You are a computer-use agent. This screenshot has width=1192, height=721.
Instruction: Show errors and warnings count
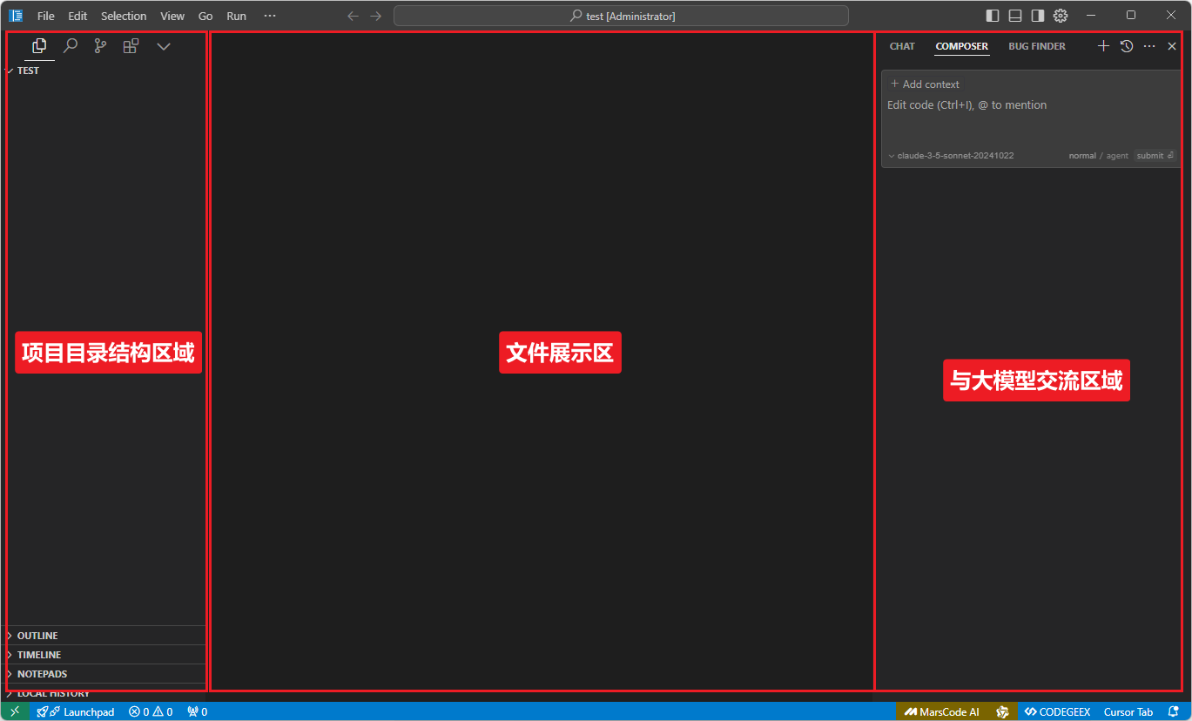tap(151, 711)
